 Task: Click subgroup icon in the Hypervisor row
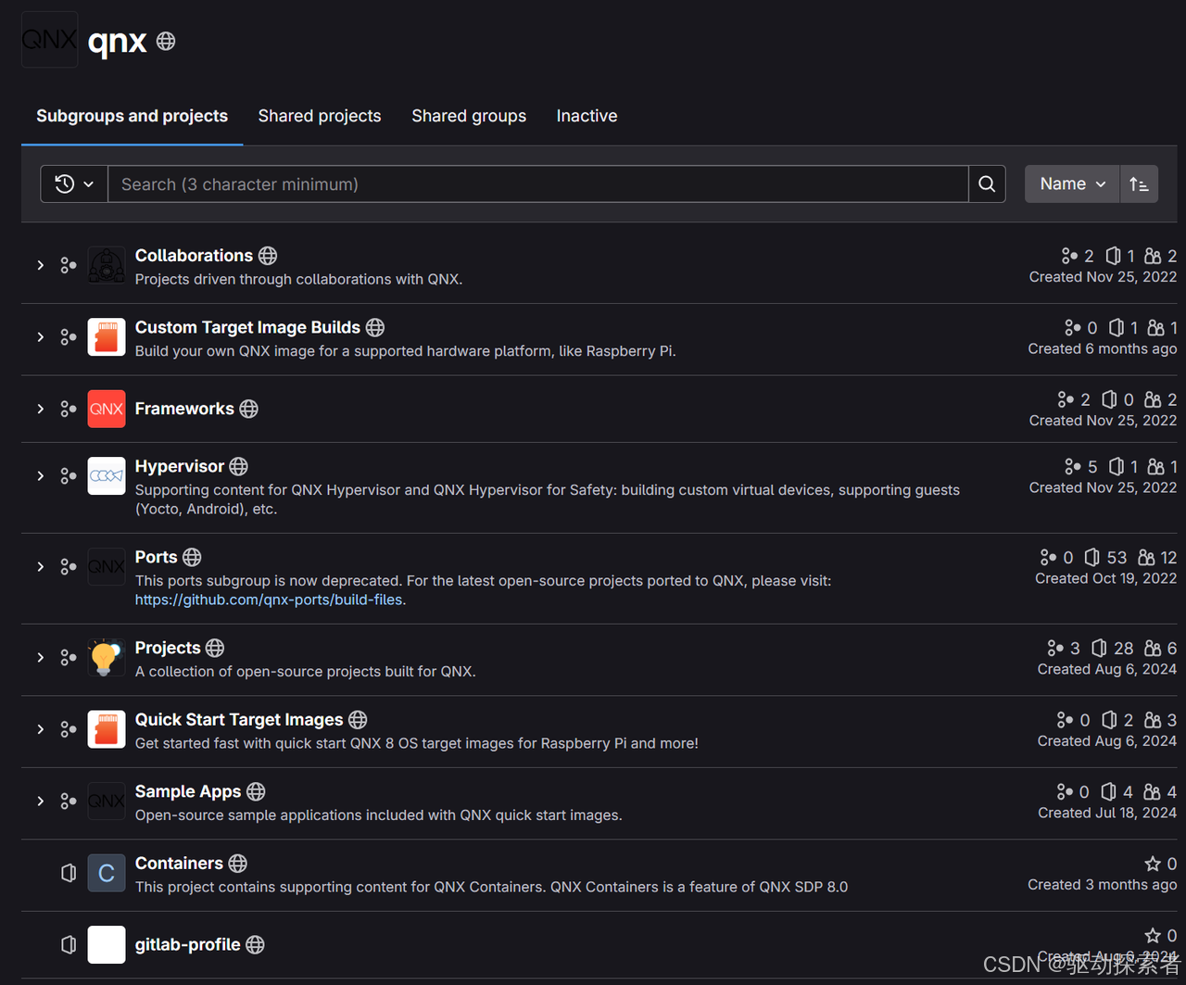[x=68, y=475]
